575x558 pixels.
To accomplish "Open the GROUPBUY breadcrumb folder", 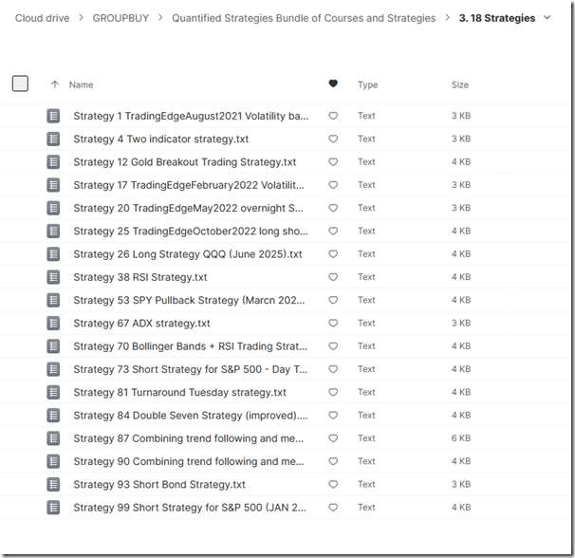I will pos(121,18).
